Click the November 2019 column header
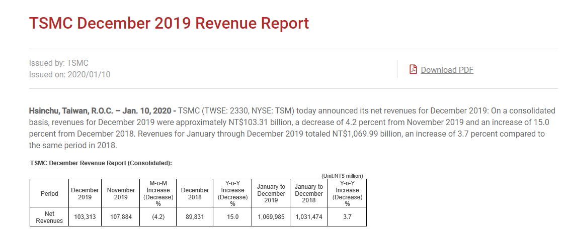Viewport: 567px width, 239px height. click(121, 193)
